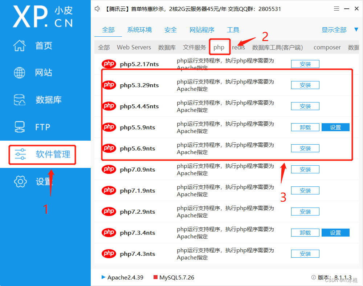
Task: Open settings for php7.3.4nts
Action: [x=335, y=233]
